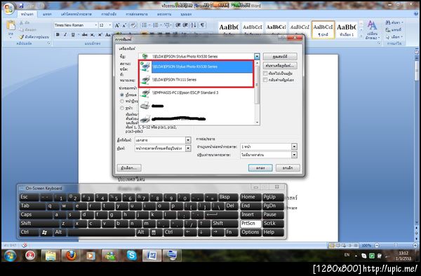This screenshot has width=421, height=276.
Task: Open the Change Styles icon
Action: [x=372, y=29]
